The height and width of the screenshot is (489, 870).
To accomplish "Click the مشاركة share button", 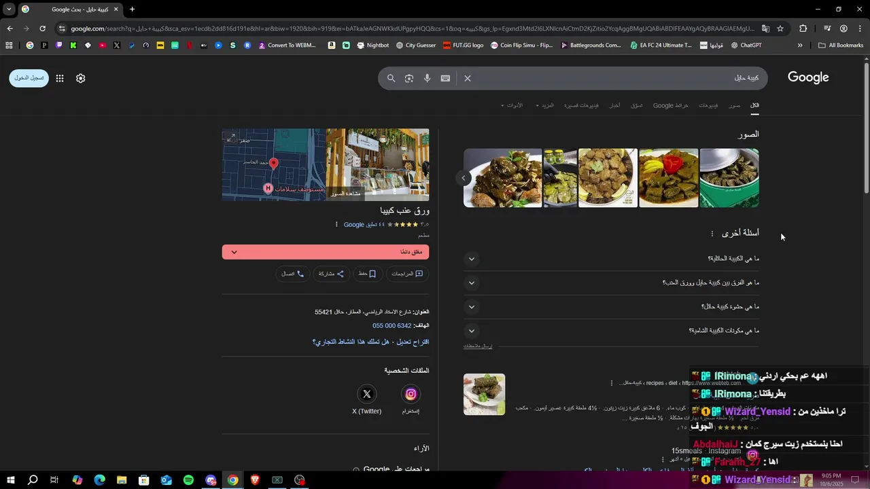I will tap(331, 274).
